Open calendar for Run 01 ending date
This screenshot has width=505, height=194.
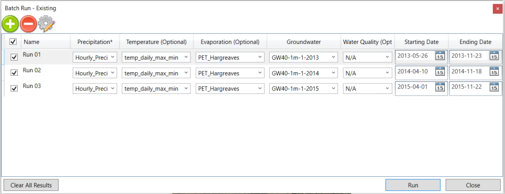click(x=494, y=56)
